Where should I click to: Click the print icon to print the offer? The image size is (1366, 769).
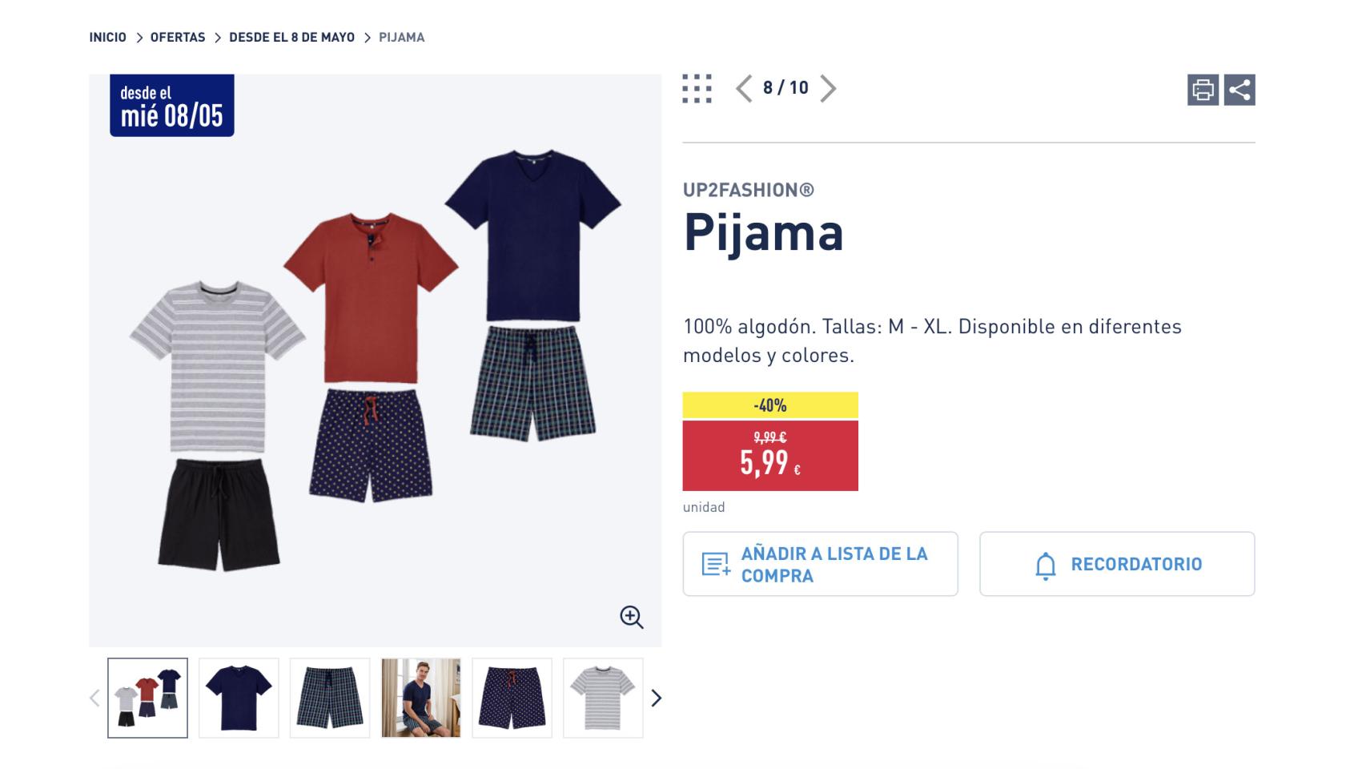[1203, 90]
